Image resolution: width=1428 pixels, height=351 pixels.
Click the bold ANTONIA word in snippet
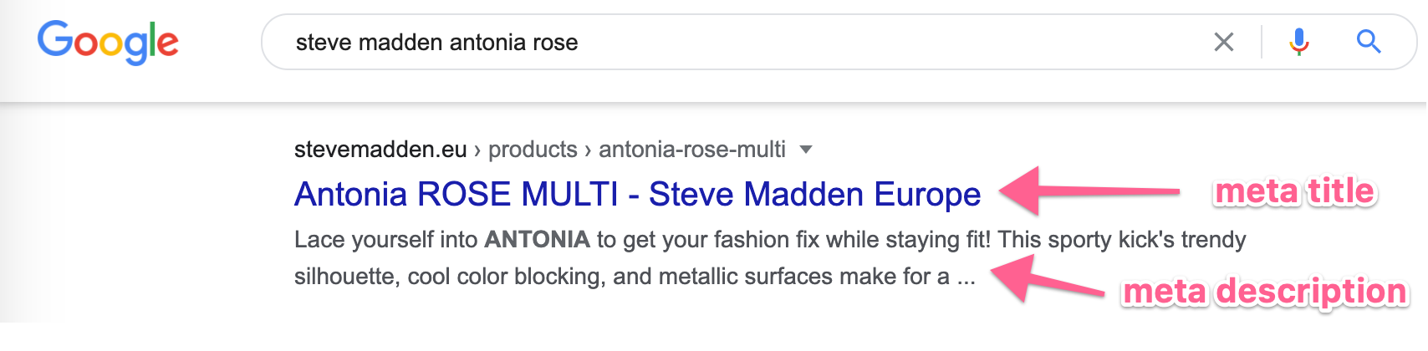pos(538,240)
